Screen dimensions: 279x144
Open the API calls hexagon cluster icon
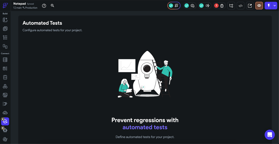tap(5, 86)
